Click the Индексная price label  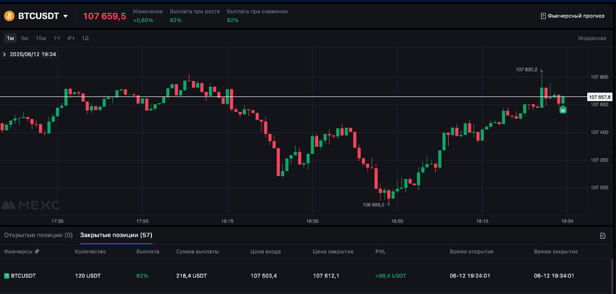(x=592, y=38)
